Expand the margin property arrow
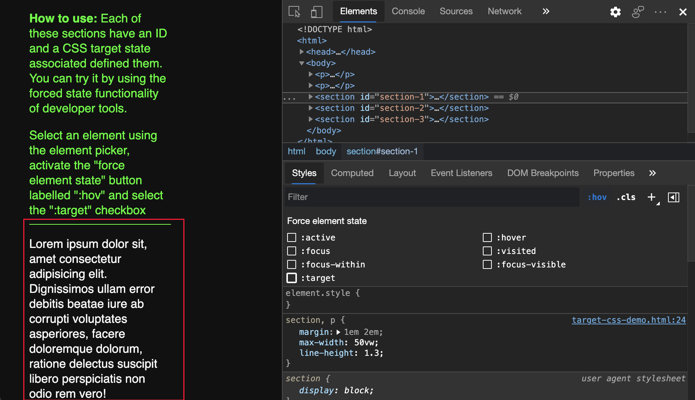This screenshot has height=400, width=695. [x=339, y=332]
